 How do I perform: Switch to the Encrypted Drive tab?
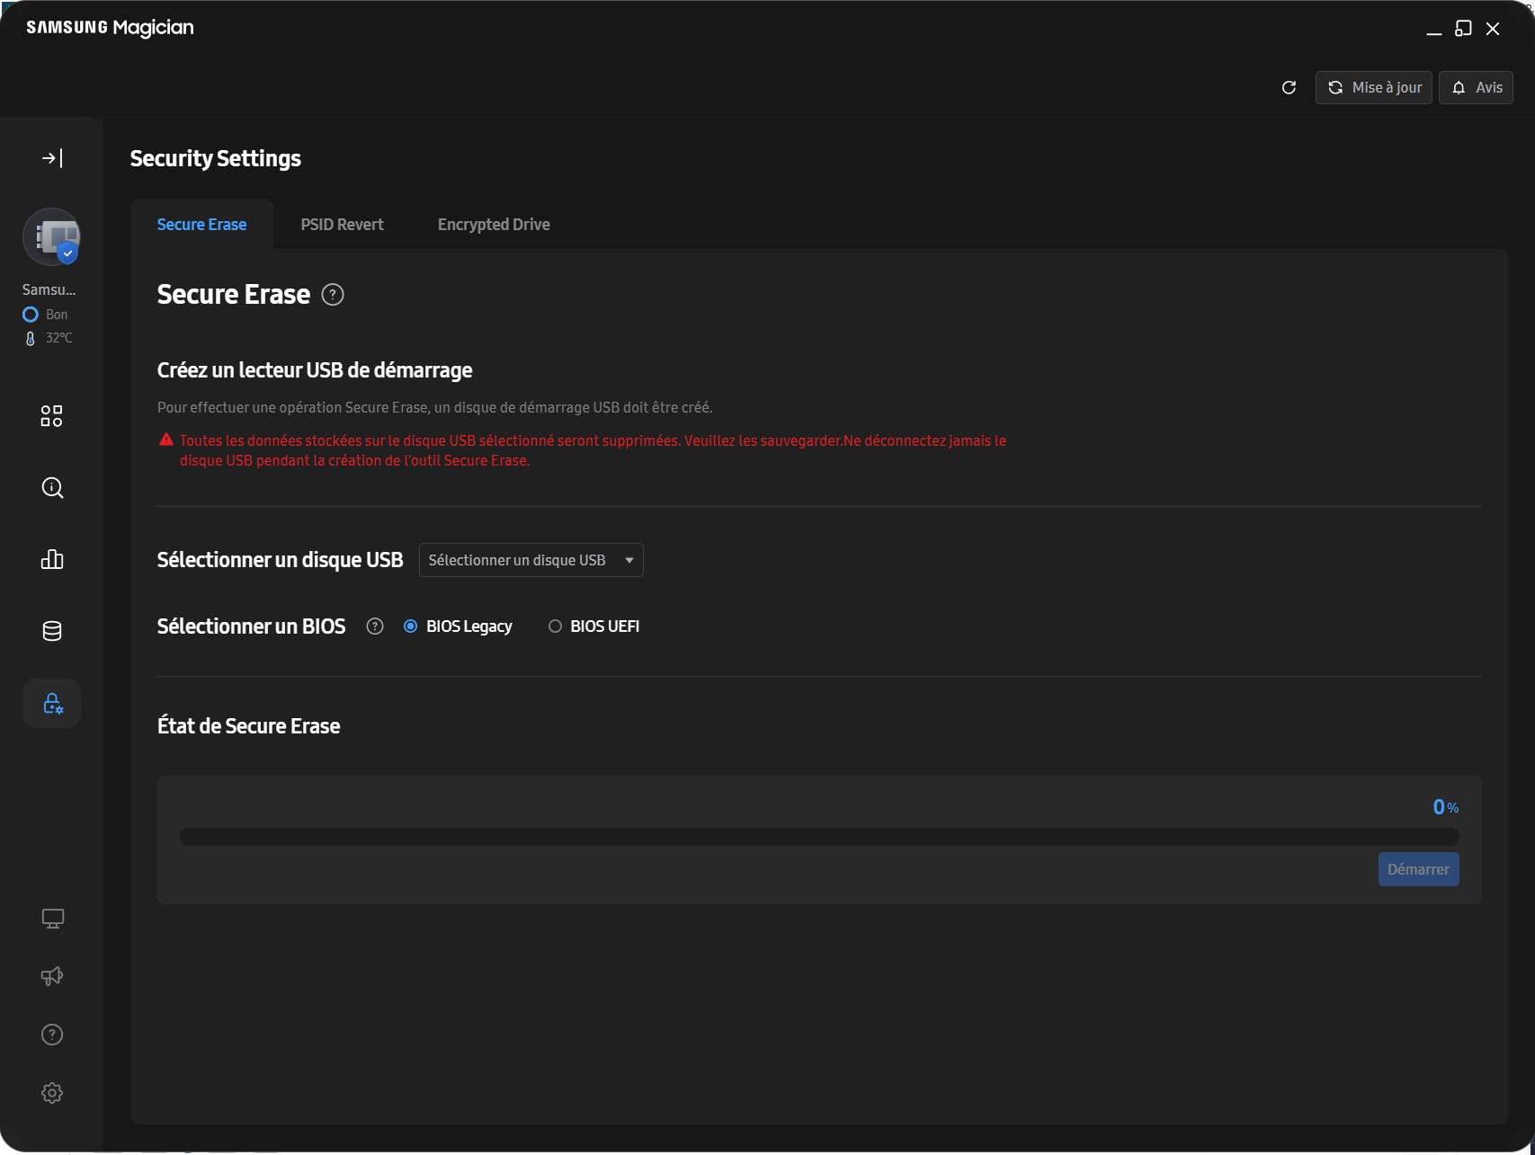[494, 225]
